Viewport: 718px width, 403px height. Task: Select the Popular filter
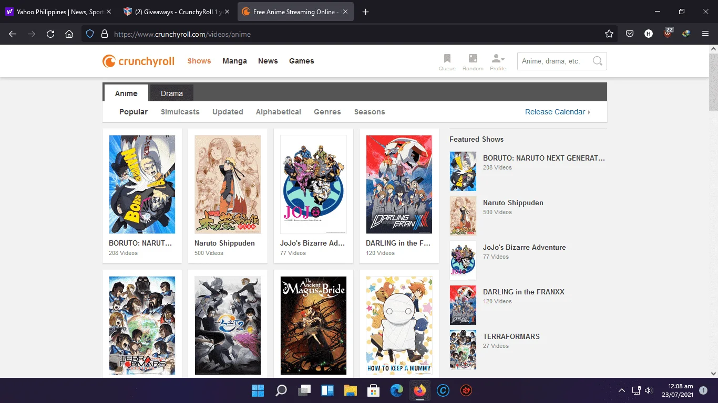pos(134,112)
